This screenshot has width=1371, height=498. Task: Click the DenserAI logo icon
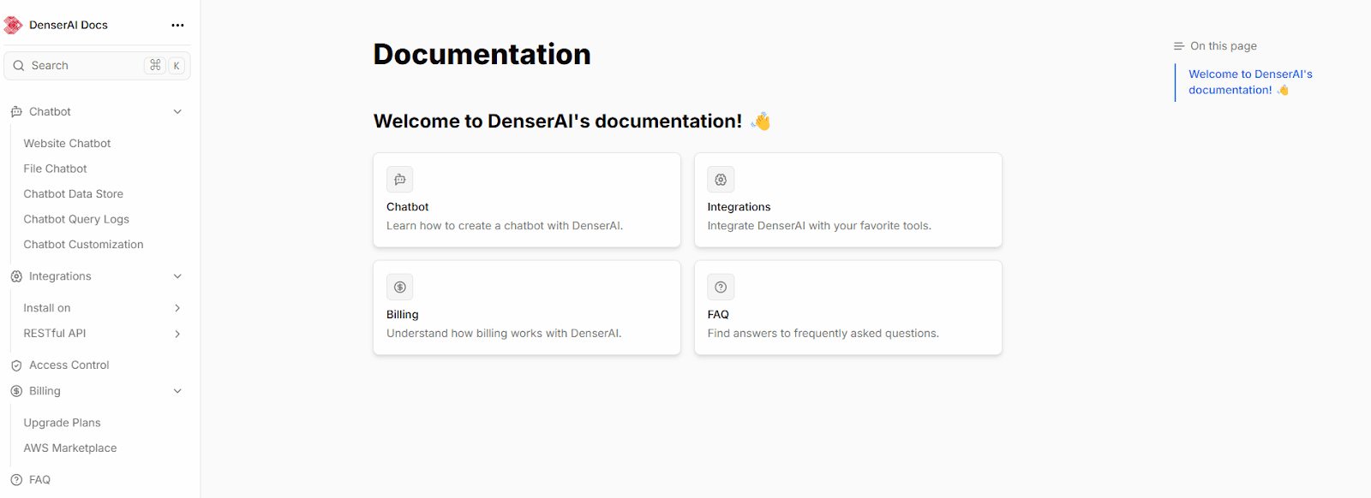14,25
